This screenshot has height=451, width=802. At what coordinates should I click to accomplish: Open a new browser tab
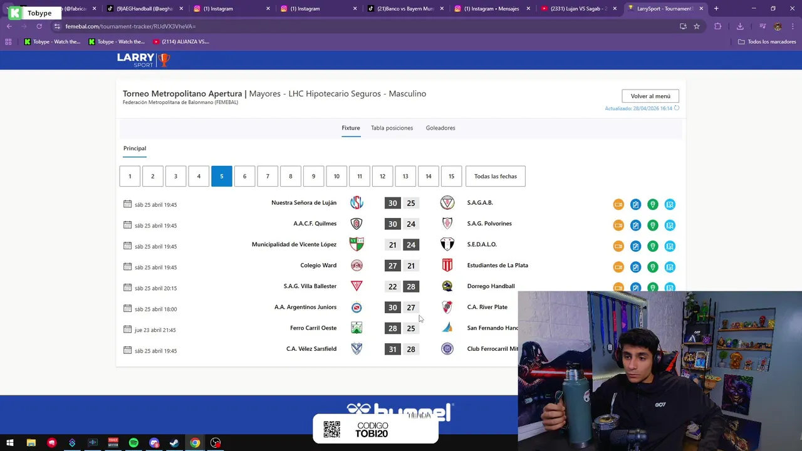pos(716,9)
